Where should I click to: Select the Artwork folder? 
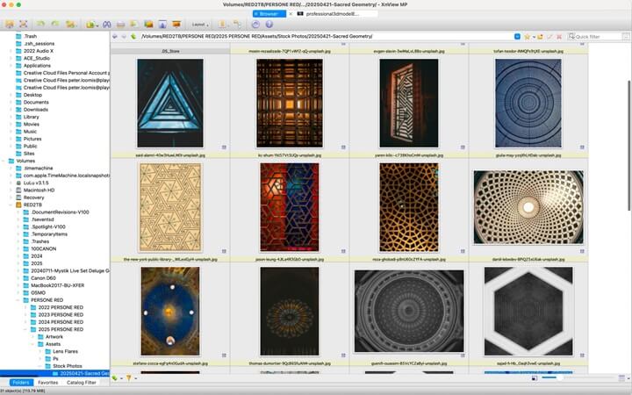pyautogui.click(x=54, y=336)
